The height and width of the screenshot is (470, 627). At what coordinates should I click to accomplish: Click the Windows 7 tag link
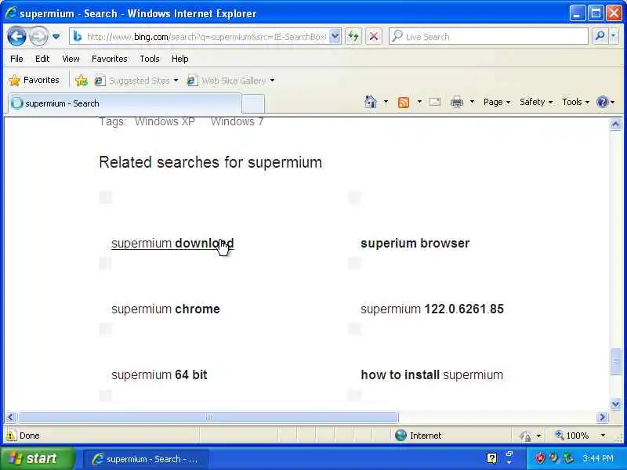pos(237,121)
